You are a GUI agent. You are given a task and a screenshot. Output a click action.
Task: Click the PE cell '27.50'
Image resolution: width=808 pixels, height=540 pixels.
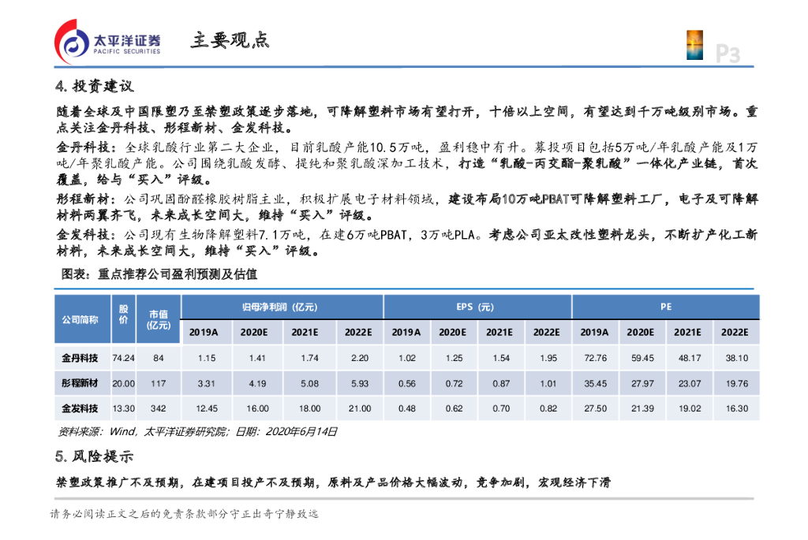595,408
